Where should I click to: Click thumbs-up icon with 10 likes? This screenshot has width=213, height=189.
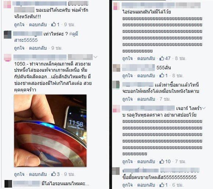162,161
